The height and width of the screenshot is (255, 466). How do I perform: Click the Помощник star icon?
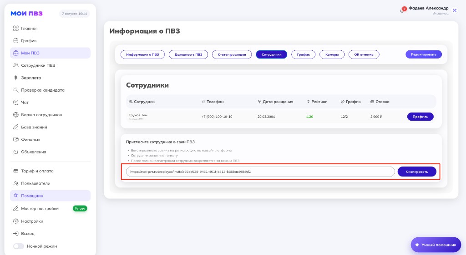coord(16,196)
